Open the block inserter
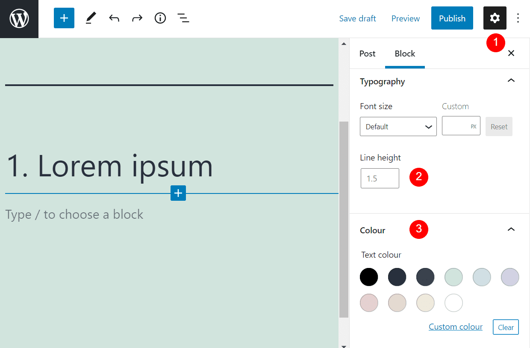Viewport: 530px width, 348px height. pyautogui.click(x=64, y=18)
